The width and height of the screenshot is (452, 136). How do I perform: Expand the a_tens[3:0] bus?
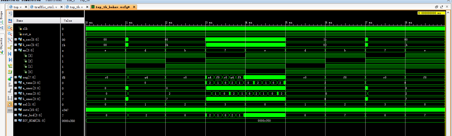pos(15,83)
